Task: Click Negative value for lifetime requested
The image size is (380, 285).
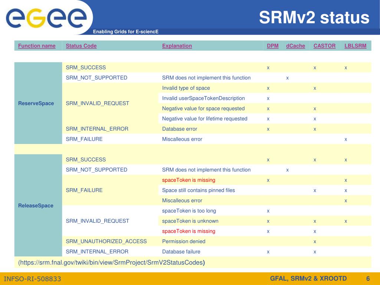Action: (x=204, y=119)
